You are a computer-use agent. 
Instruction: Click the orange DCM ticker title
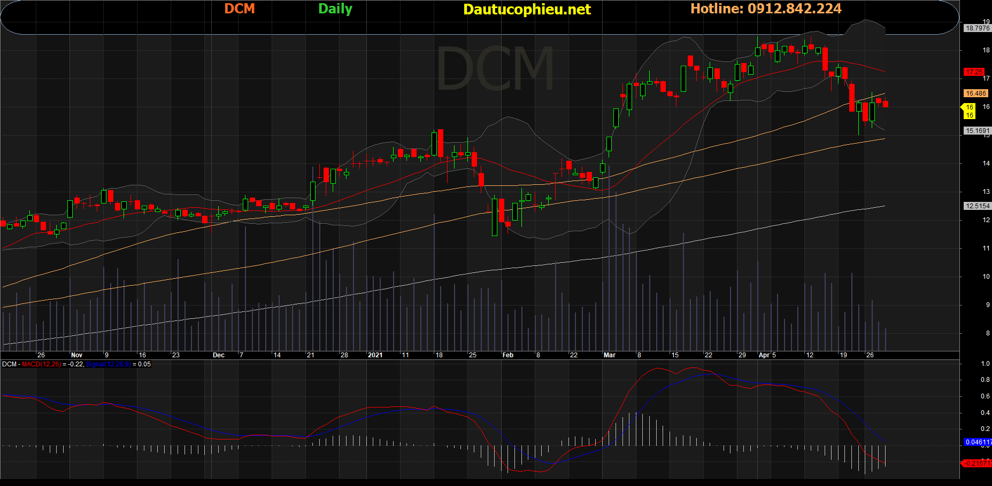(240, 9)
